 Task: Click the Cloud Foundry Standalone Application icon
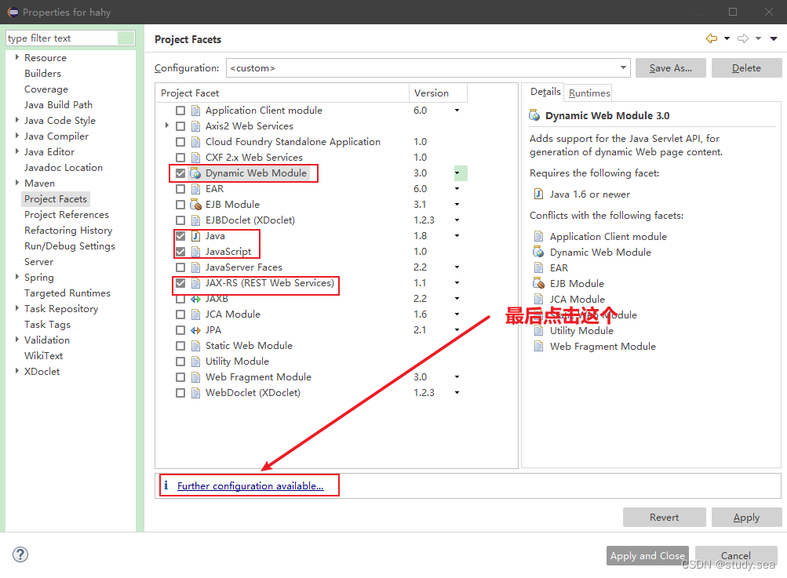[195, 142]
